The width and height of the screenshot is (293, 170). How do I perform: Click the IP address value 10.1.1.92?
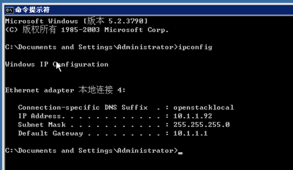click(193, 116)
